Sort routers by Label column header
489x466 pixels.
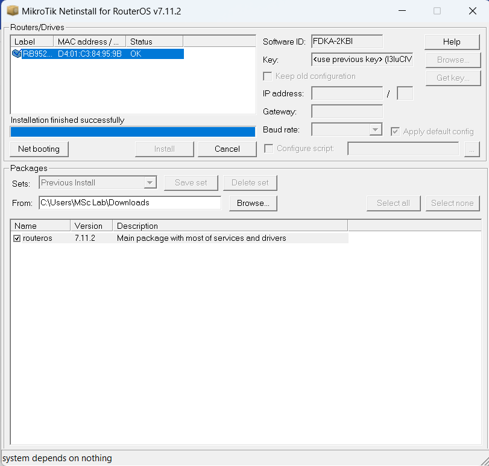pyautogui.click(x=32, y=42)
